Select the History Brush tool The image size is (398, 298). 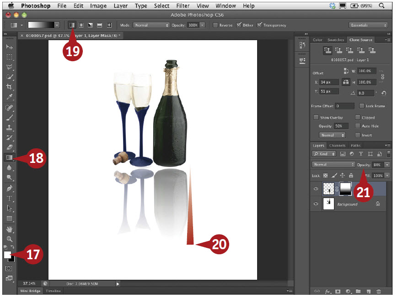(x=10, y=137)
